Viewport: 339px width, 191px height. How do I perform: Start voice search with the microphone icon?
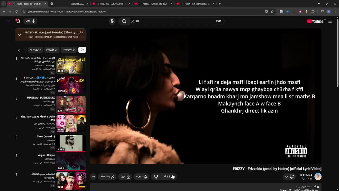tap(112, 21)
